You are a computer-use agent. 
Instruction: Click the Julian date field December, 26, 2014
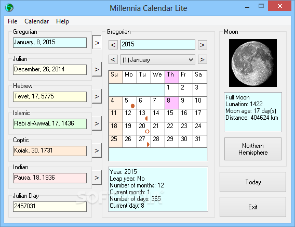point(50,70)
